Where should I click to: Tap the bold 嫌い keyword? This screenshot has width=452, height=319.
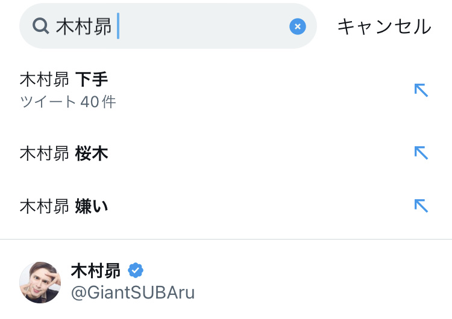tap(92, 206)
